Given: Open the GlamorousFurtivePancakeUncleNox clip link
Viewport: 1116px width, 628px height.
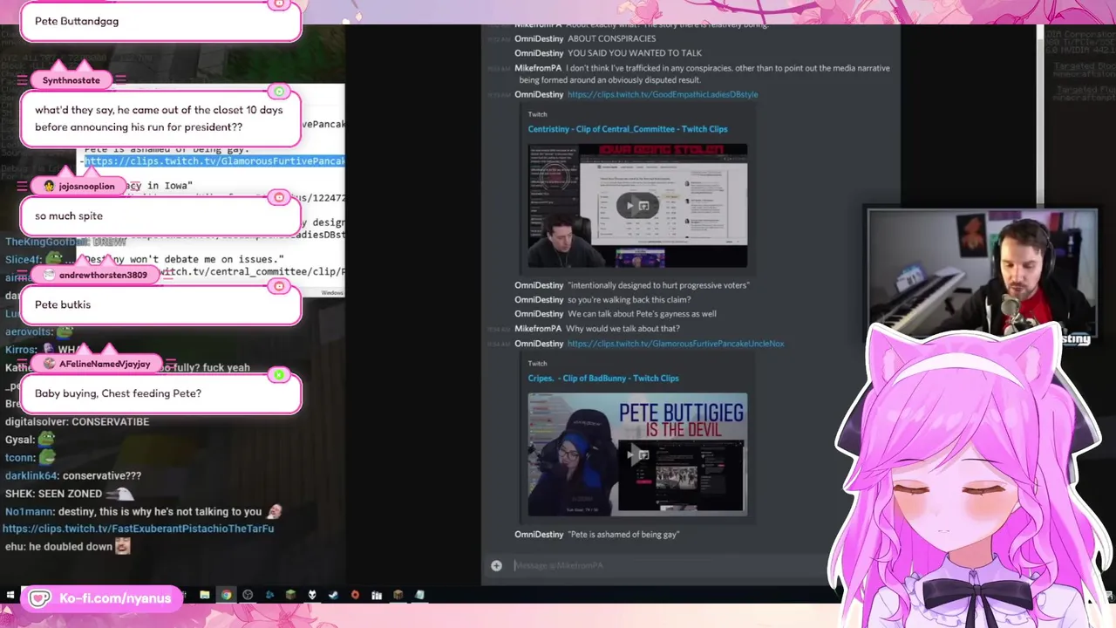Looking at the screenshot, I should [x=676, y=344].
